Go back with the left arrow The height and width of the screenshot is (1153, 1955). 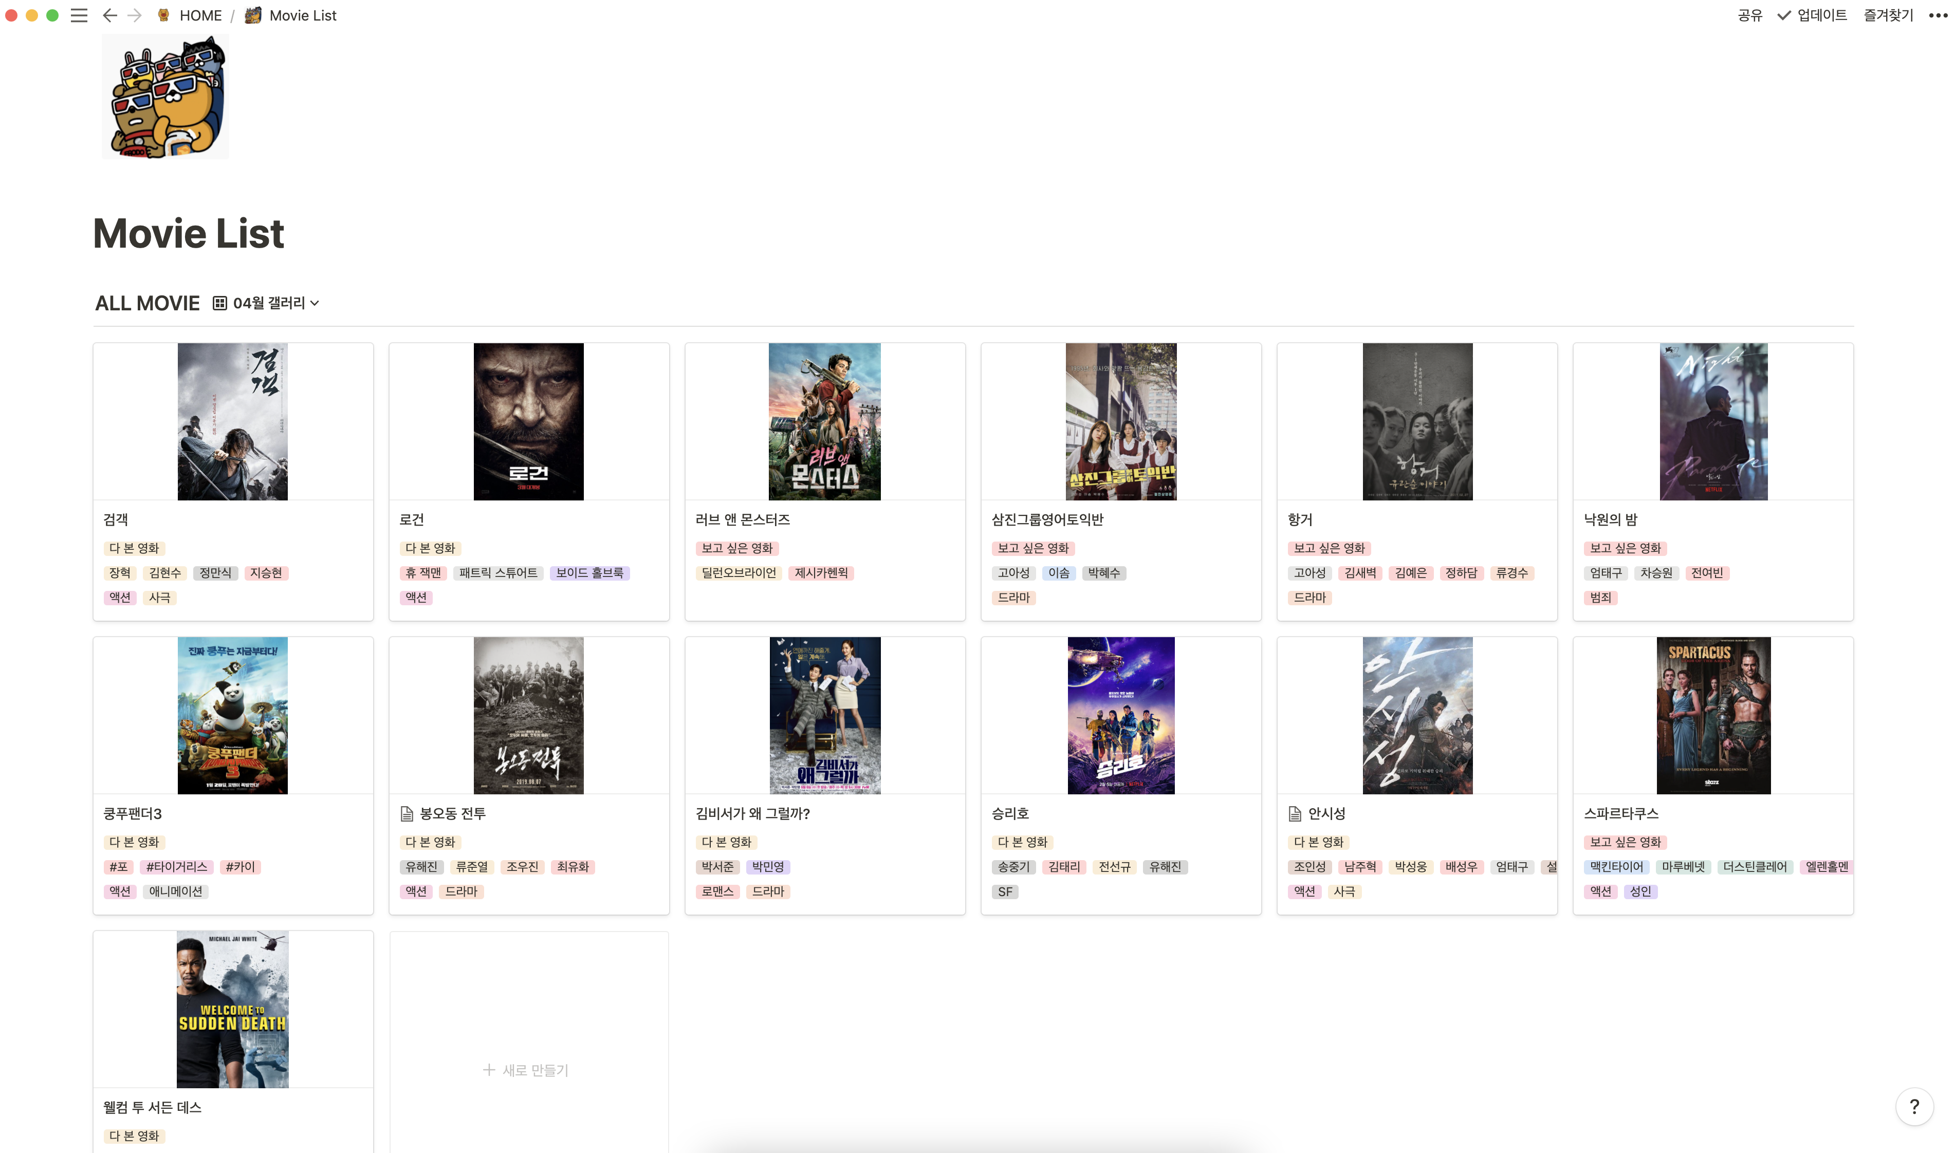click(109, 15)
